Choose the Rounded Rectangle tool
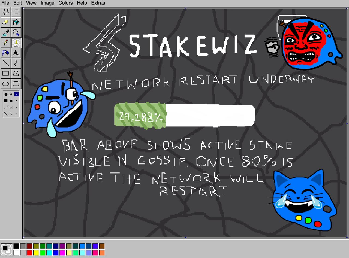This screenshot has width=349, height=258. (x=16, y=84)
